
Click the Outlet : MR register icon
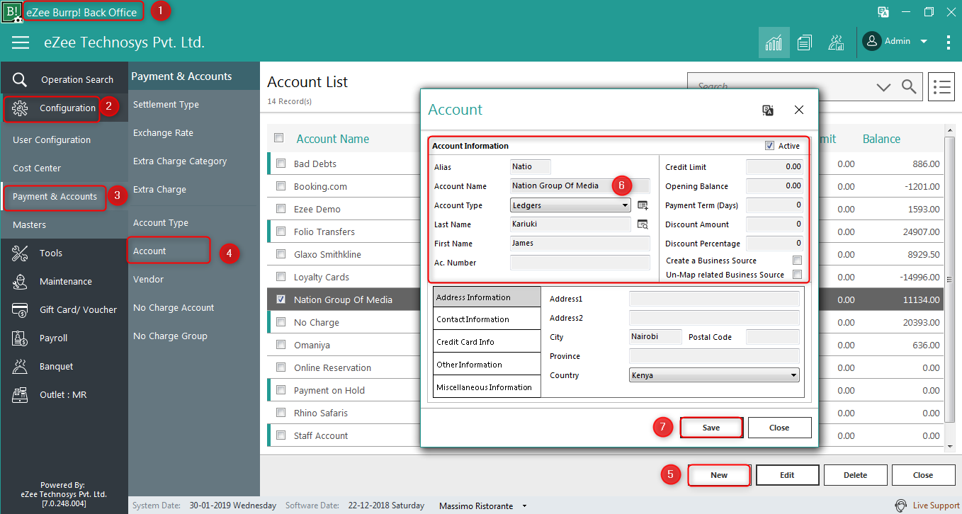(x=20, y=394)
